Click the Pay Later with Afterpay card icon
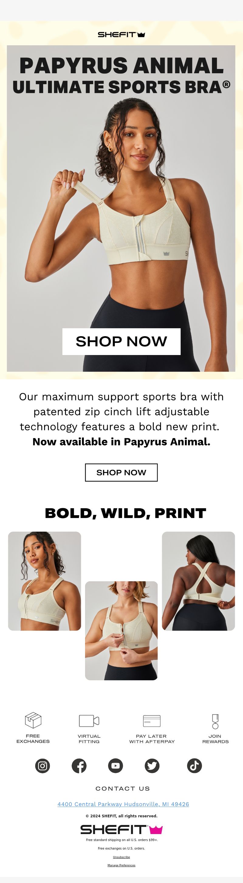The width and height of the screenshot is (243, 883). coord(152,720)
